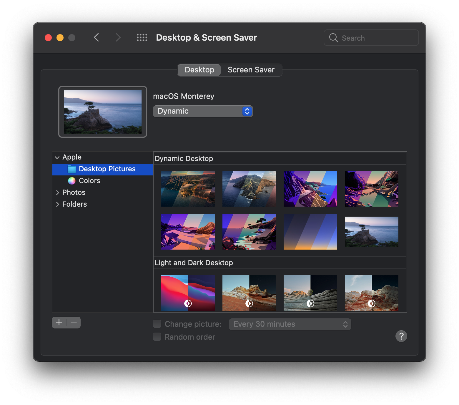Open the Every 30 minutes dropdown
The height and width of the screenshot is (405, 459).
(x=290, y=324)
